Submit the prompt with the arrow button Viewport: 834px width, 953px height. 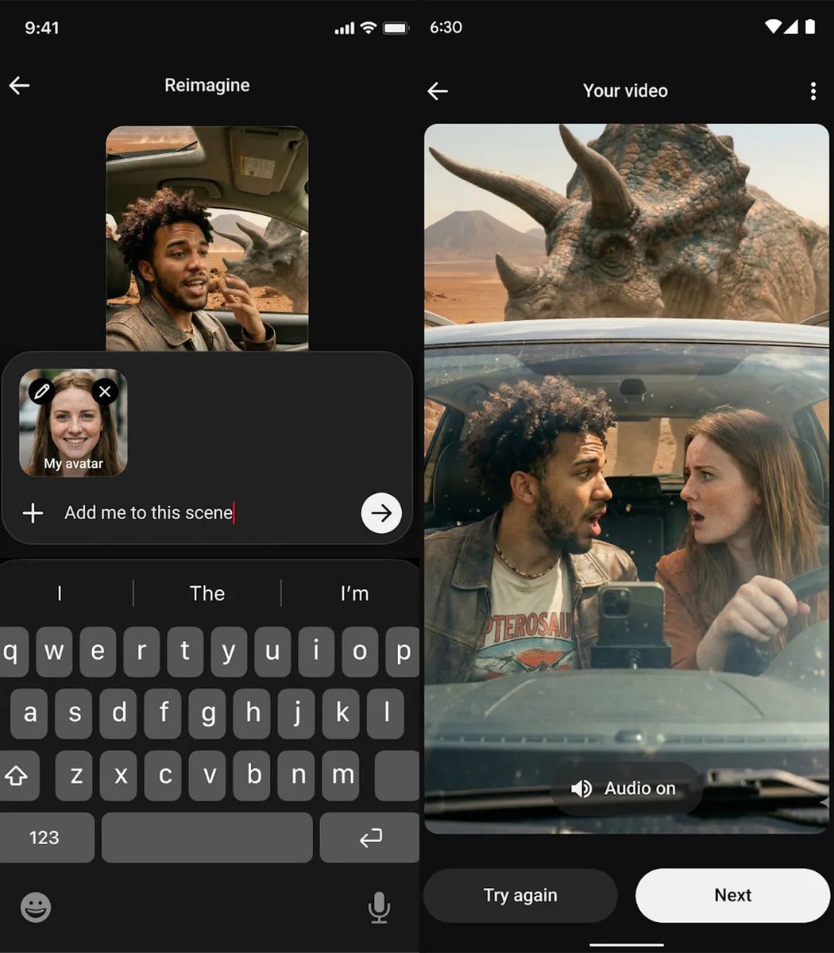pos(381,513)
